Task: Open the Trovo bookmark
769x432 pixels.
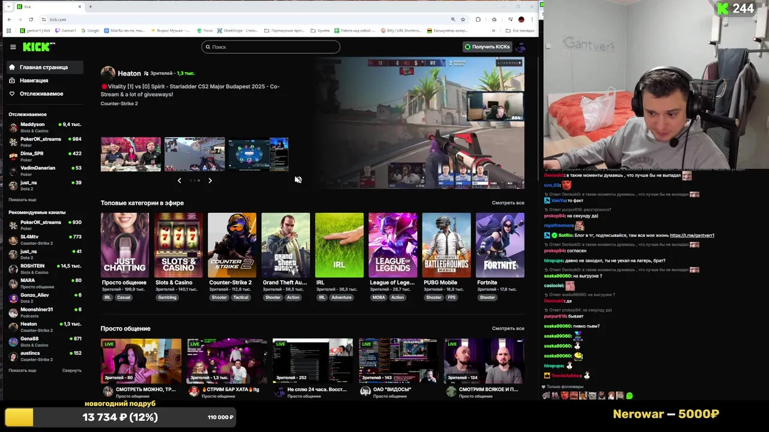Action: (205, 31)
